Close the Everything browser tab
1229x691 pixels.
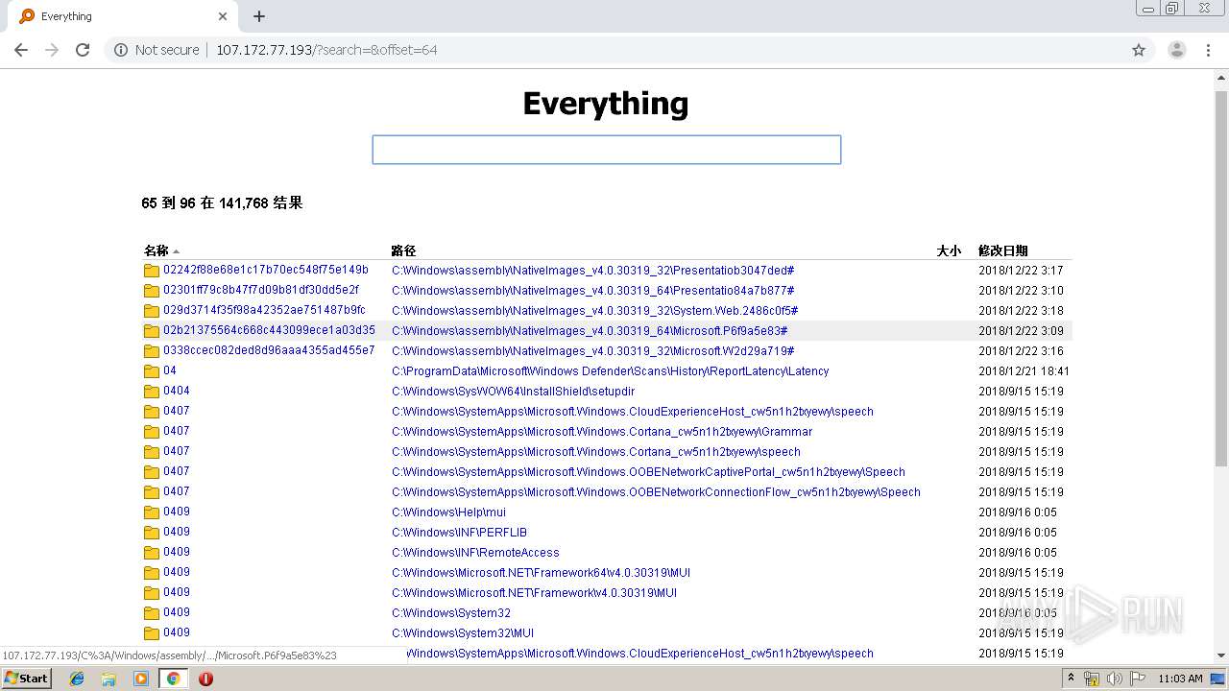pos(223,16)
